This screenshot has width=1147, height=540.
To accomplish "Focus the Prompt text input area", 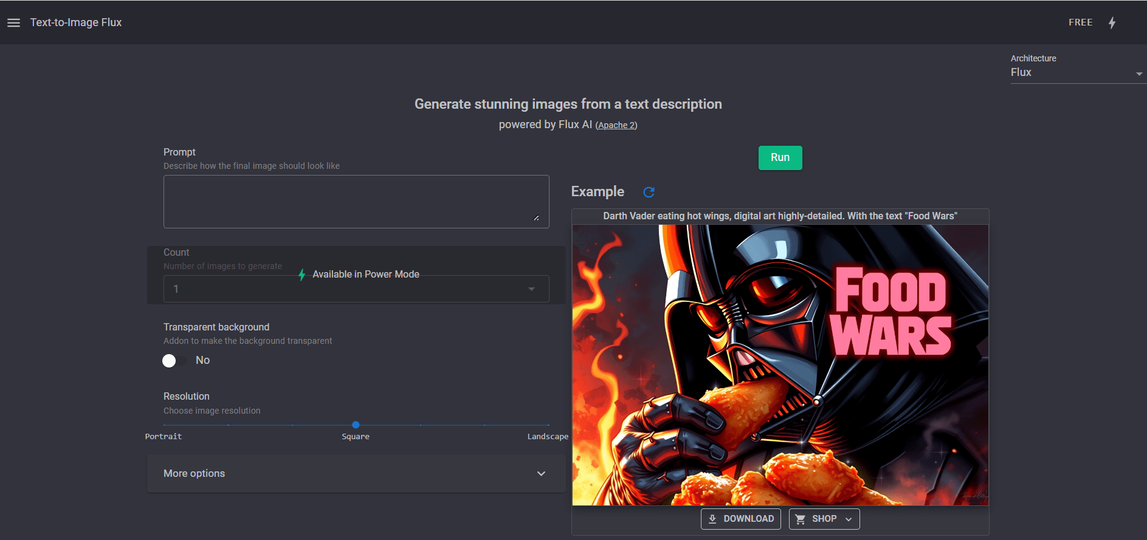I will 356,202.
